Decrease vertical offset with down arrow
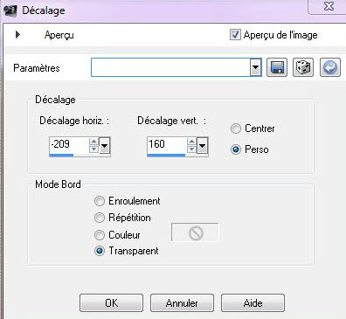The image size is (346, 319). coord(191,149)
